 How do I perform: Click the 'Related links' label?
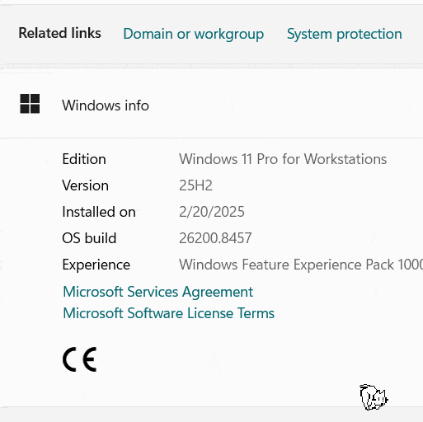pyautogui.click(x=59, y=33)
